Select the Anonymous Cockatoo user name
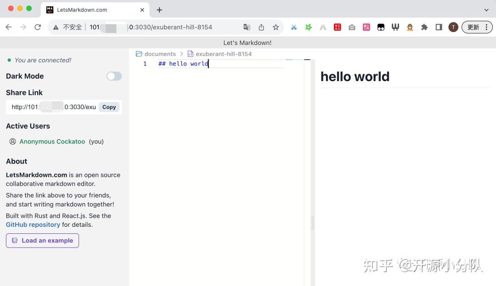This screenshot has height=286, width=496. pos(52,142)
